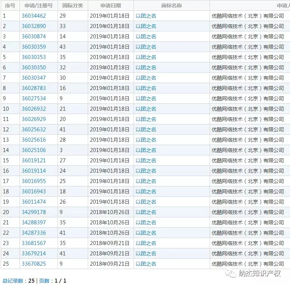The height and width of the screenshot is (286, 290).
Task: Click the 序号 column header
Action: pos(9,6)
